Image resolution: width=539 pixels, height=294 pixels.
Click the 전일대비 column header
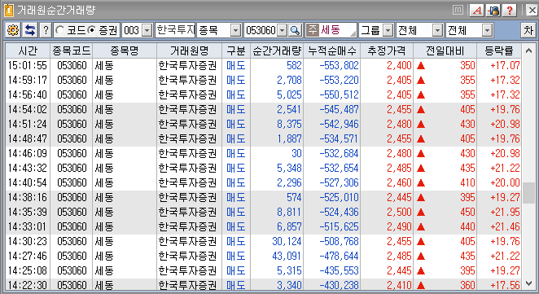[x=445, y=50]
